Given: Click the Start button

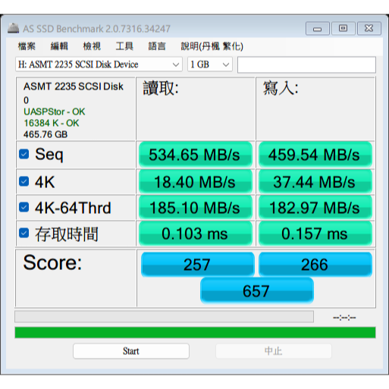Looking at the screenshot, I should [131, 351].
